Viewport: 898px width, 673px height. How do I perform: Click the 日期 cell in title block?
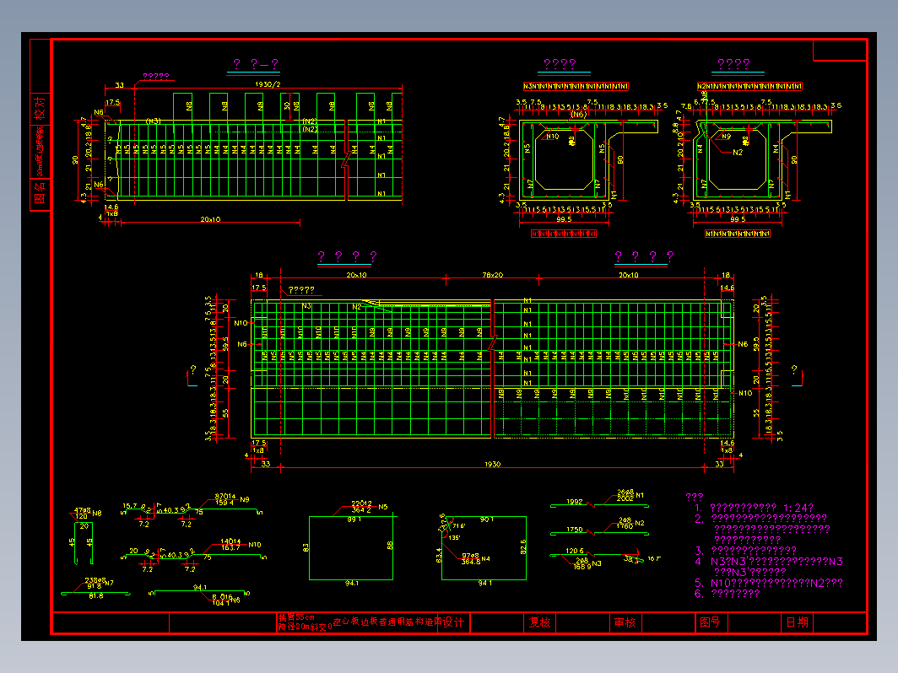797,622
